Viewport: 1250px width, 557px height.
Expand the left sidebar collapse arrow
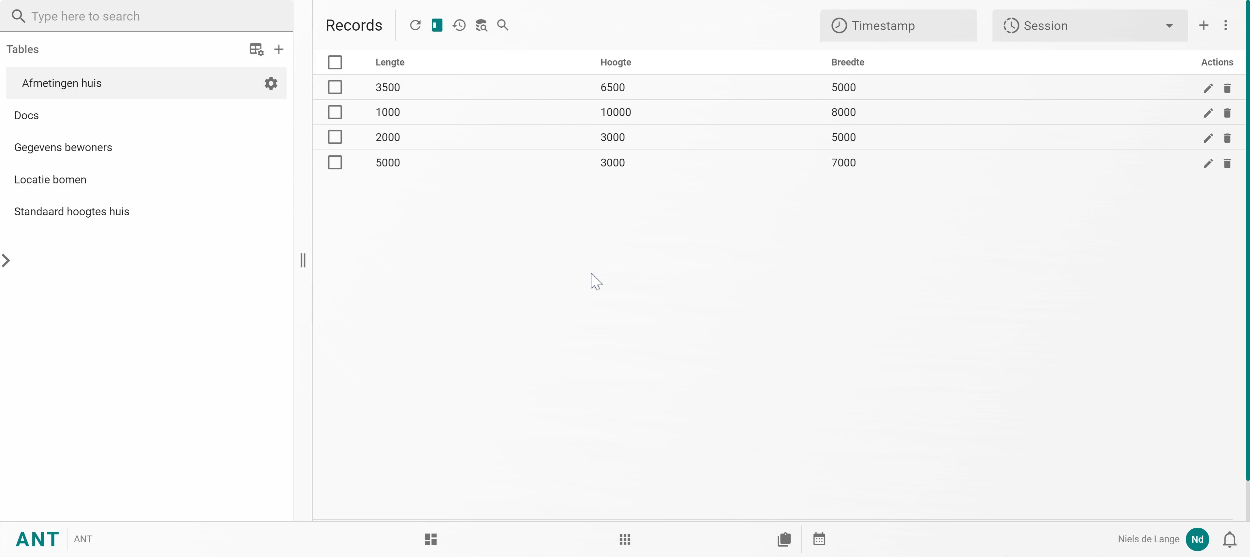(7, 261)
